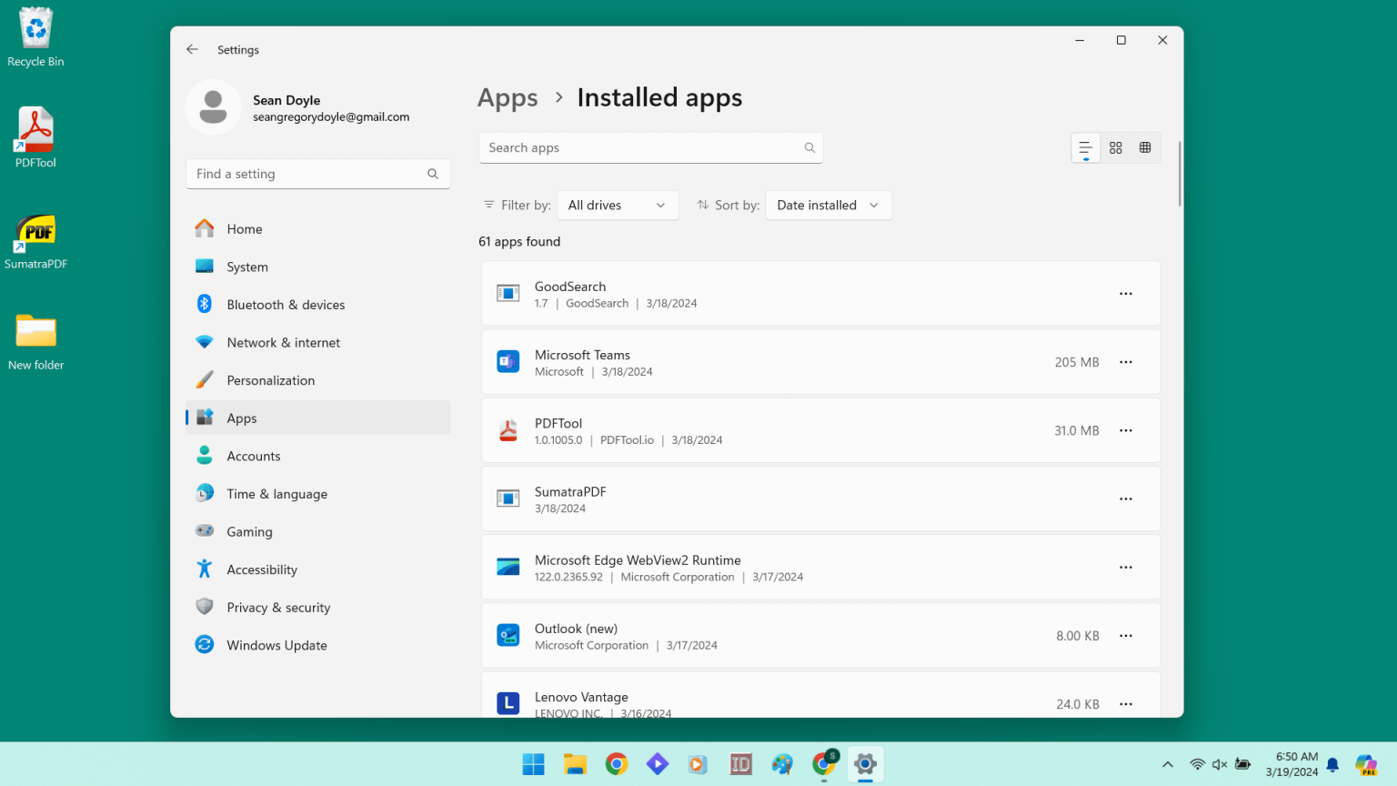Click the Sean Doyle profile avatar

(x=213, y=107)
